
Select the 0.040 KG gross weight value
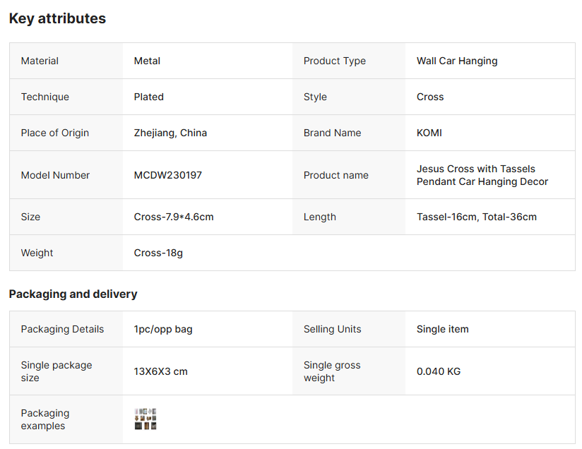tap(438, 371)
